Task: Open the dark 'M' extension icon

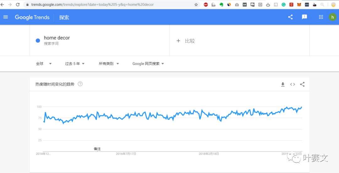Action: pyautogui.click(x=245, y=4)
